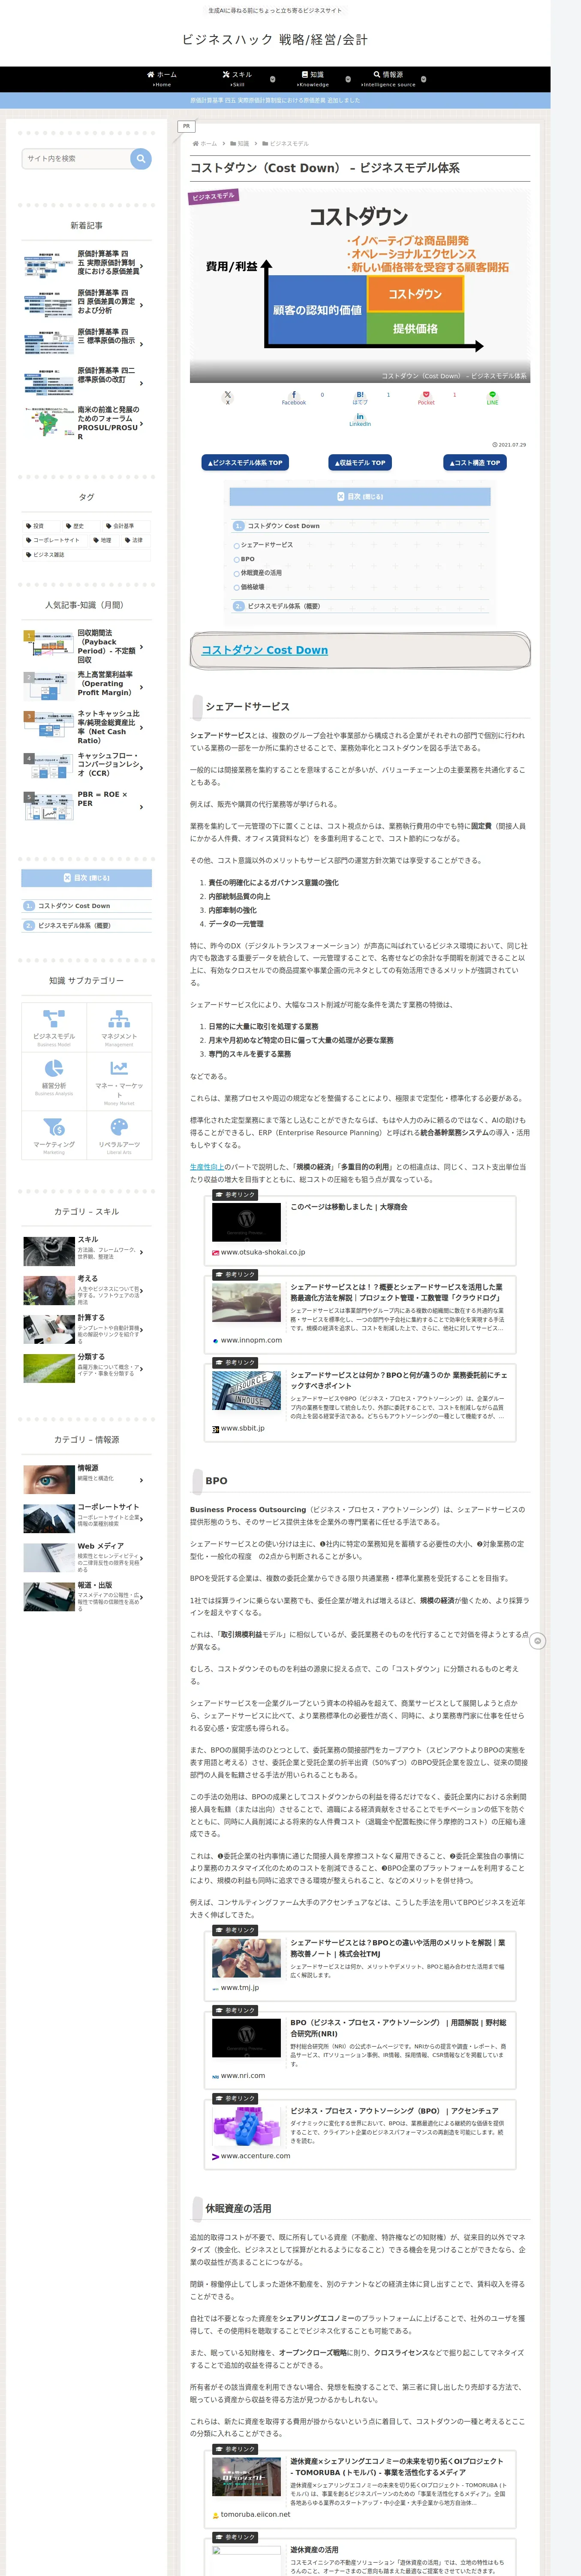Share the article on Facebook
Image resolution: width=581 pixels, height=2576 pixels.
click(293, 397)
